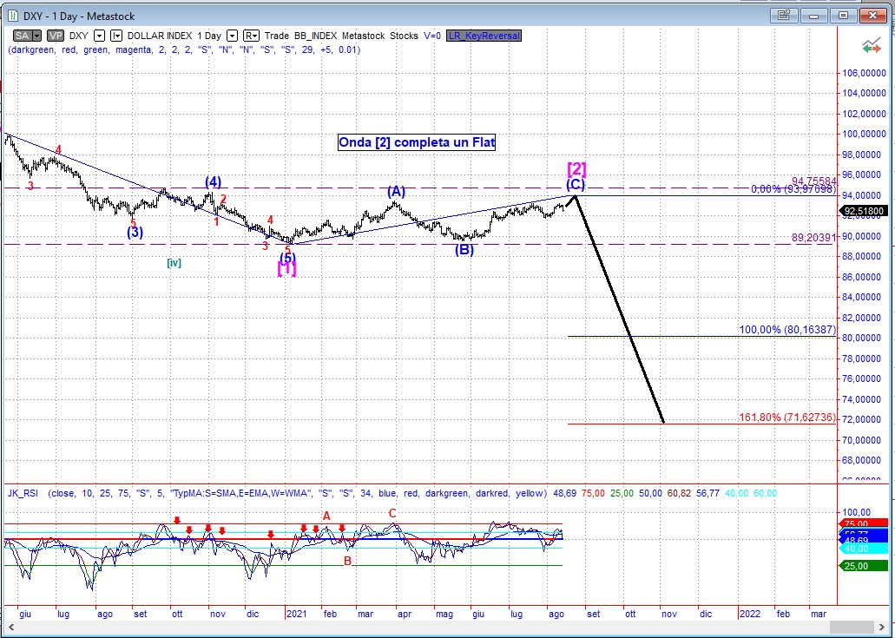The image size is (895, 638).
Task: Click the black price label 92,51800
Action: [863, 210]
